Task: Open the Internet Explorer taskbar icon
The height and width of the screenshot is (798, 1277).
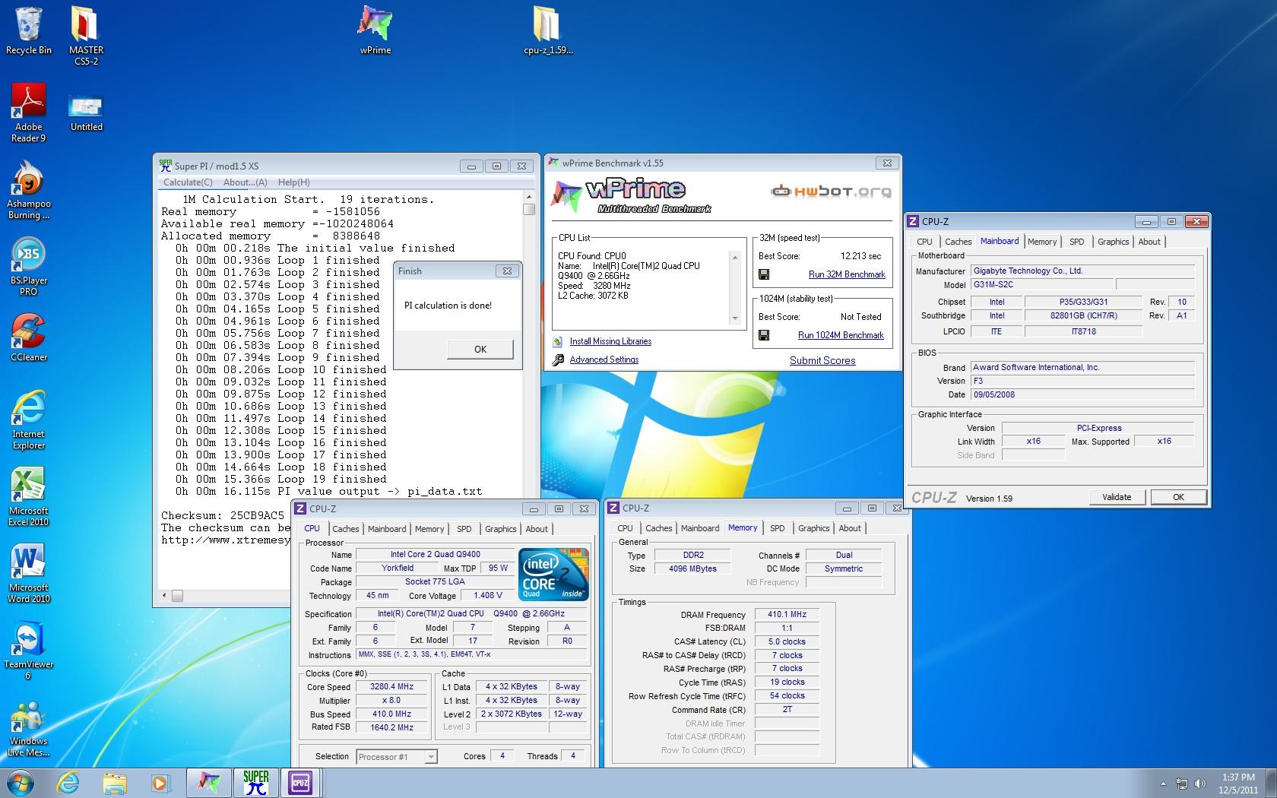Action: pyautogui.click(x=68, y=783)
